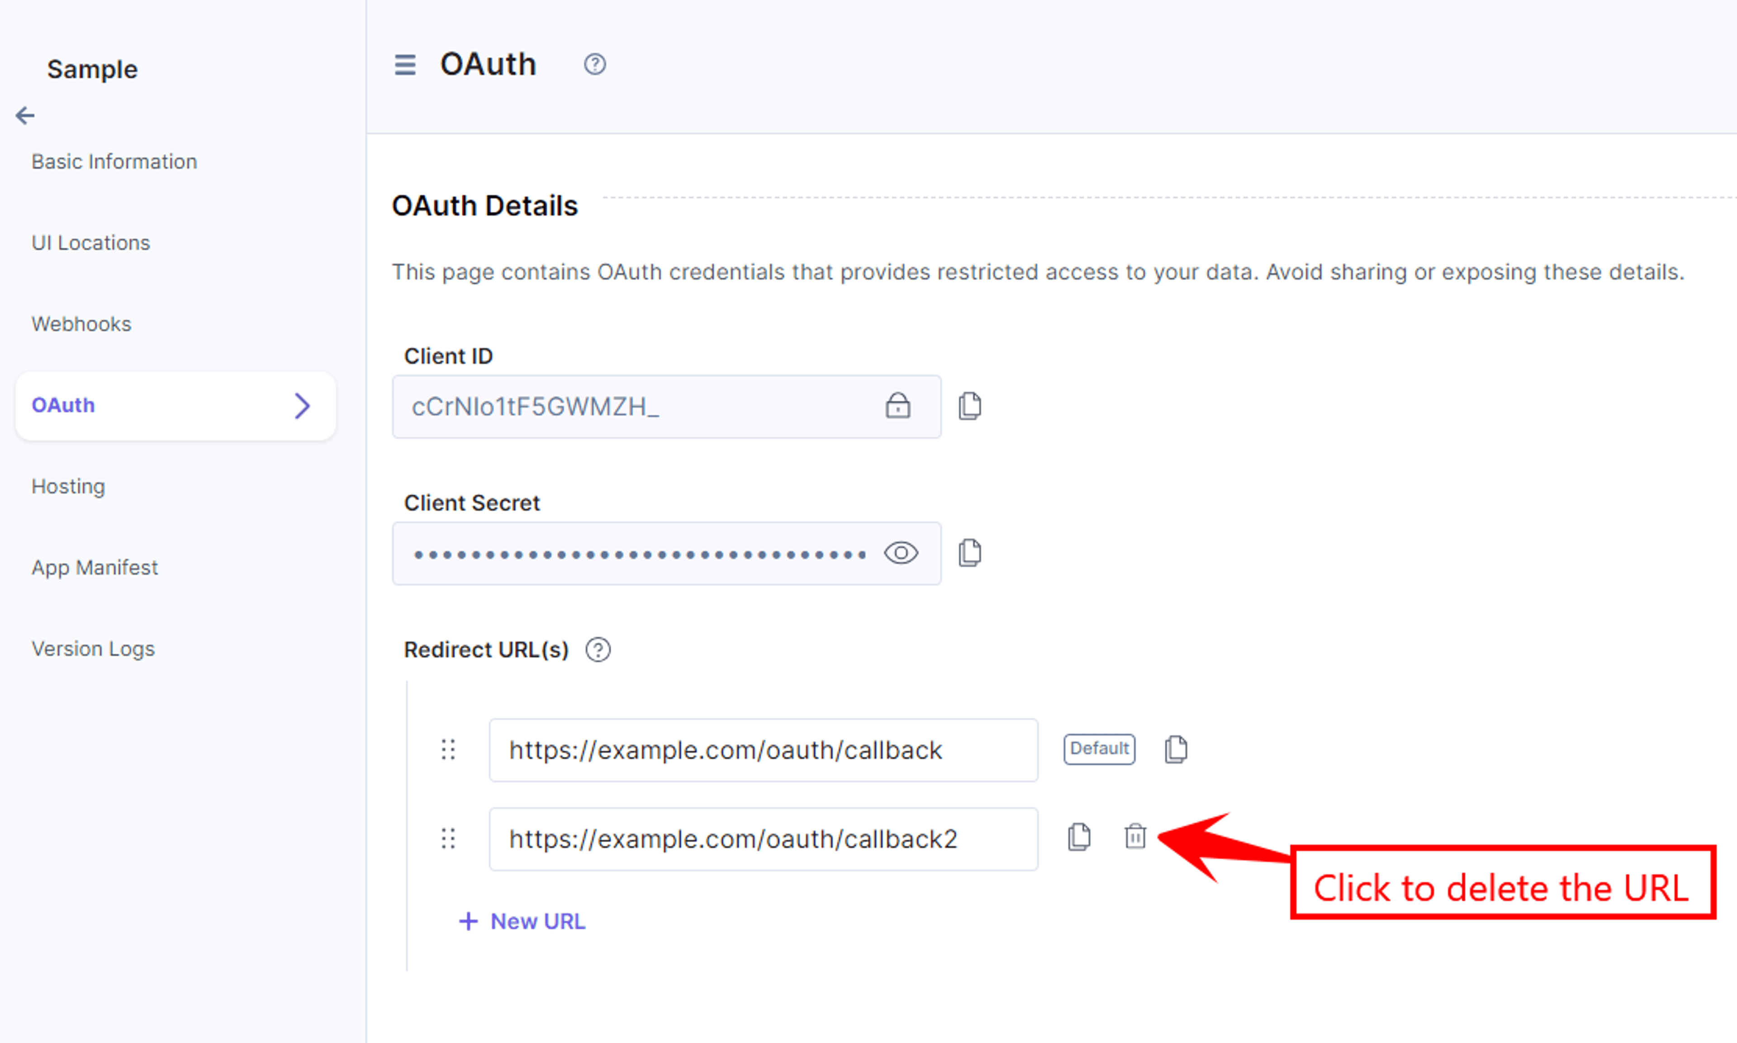The image size is (1737, 1043).
Task: Open Basic Information in sidebar
Action: (x=114, y=161)
